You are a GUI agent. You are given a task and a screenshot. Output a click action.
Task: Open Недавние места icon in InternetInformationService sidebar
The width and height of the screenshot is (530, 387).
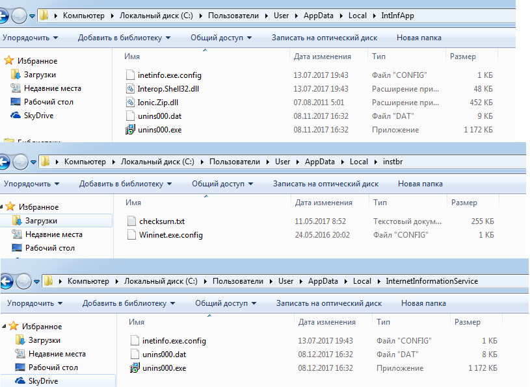click(x=20, y=354)
